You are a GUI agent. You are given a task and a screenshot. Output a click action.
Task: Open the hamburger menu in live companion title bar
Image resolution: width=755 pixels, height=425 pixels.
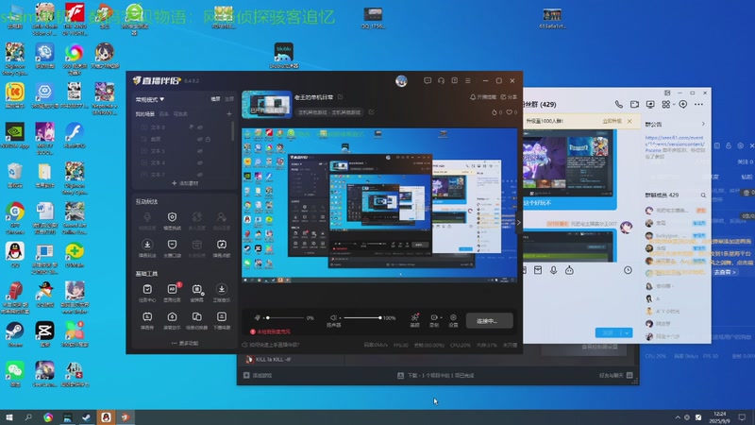pyautogui.click(x=468, y=81)
